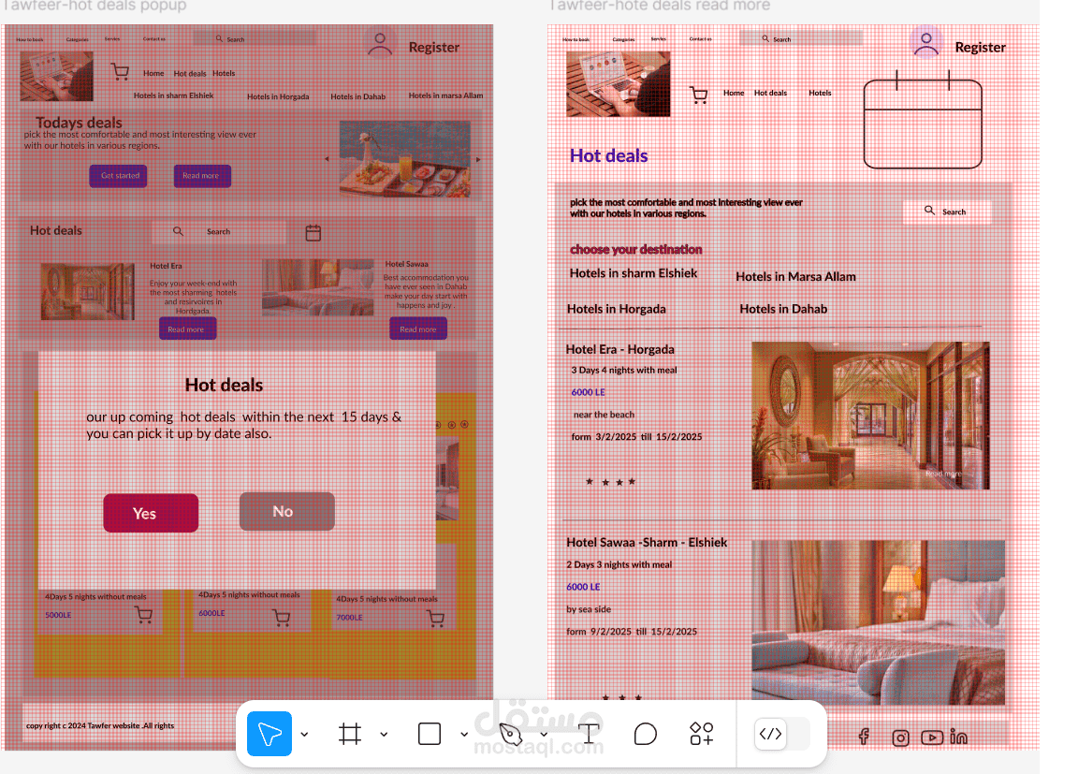The image size is (1078, 774).
Task: Click No in Hot deals popup
Action: click(286, 511)
